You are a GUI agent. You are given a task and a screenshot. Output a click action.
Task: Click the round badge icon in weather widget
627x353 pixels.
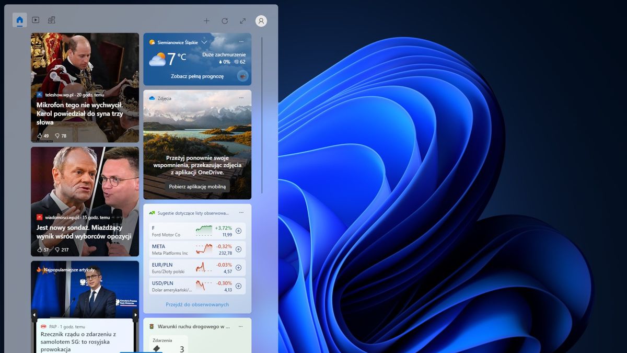pyautogui.click(x=242, y=76)
